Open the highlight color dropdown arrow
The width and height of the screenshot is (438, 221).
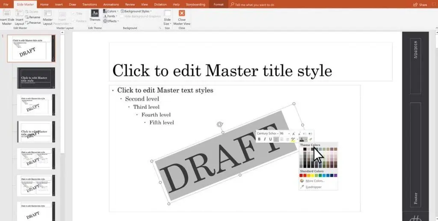click(297, 140)
